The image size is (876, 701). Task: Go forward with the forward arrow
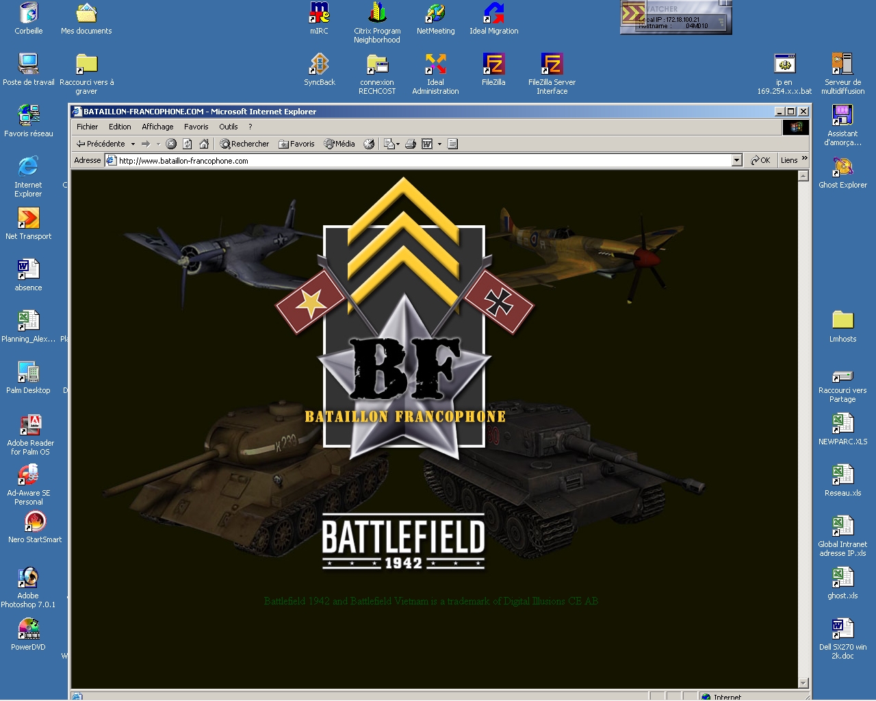(x=145, y=144)
